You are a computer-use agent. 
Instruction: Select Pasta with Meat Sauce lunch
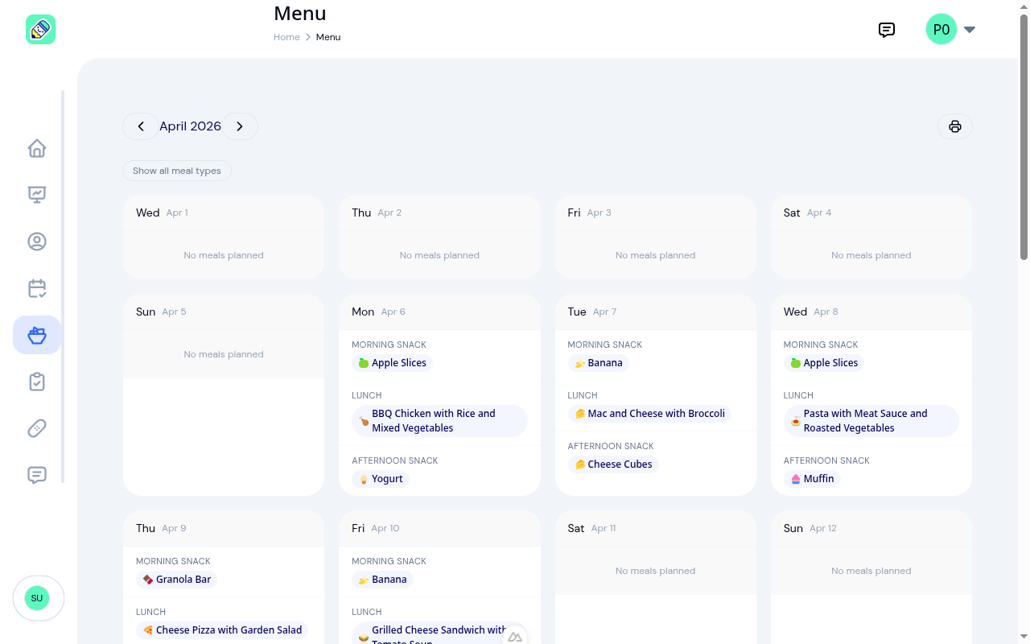[x=871, y=421]
